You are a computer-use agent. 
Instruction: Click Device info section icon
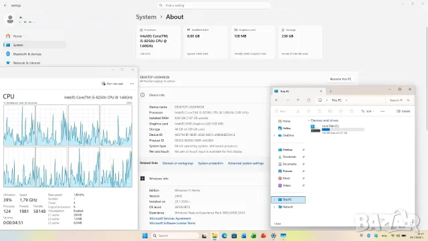click(142, 95)
